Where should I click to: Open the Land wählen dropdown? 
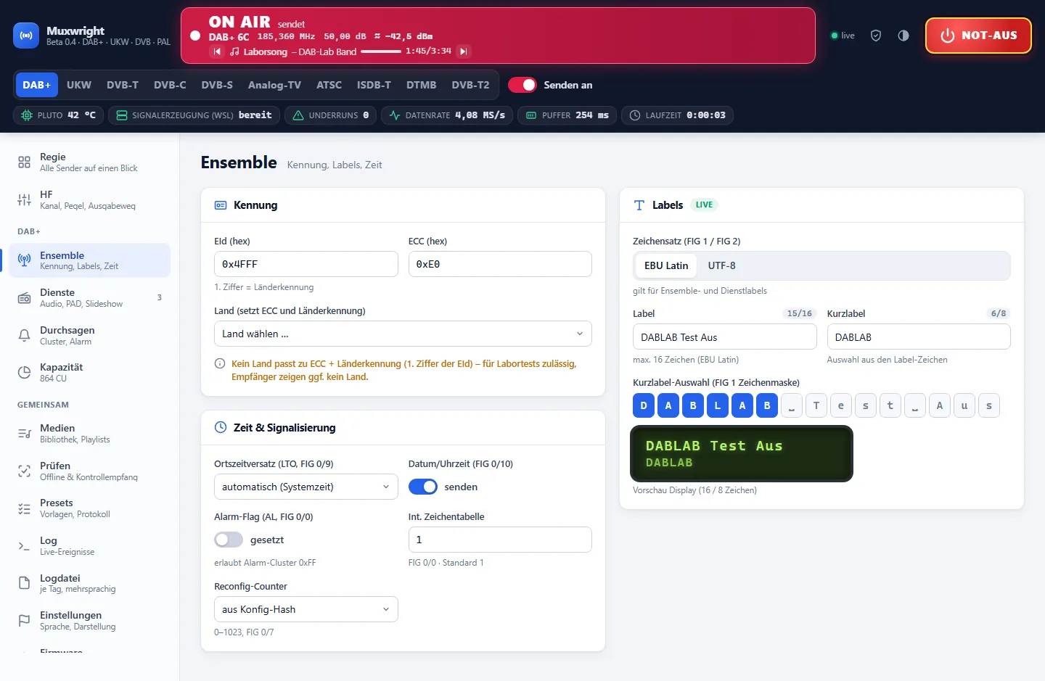[403, 334]
